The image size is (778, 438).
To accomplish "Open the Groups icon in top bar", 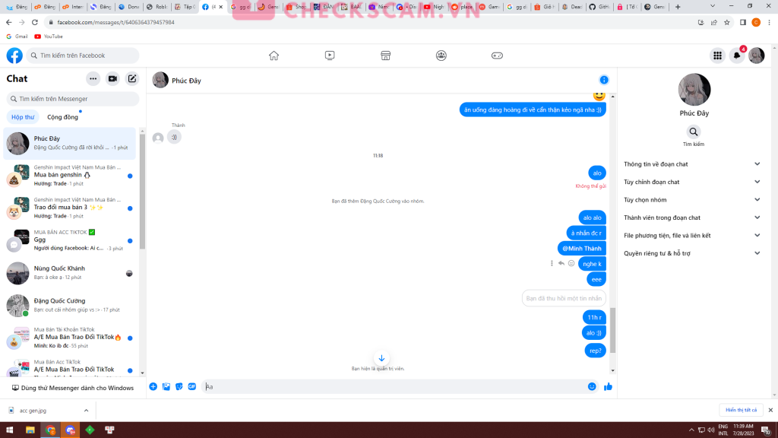I will (x=441, y=56).
